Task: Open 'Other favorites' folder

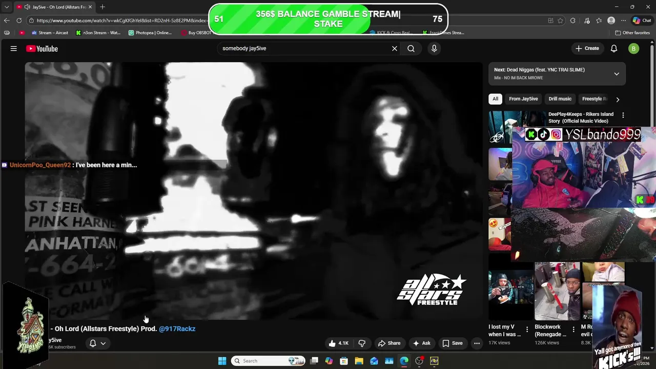Action: click(x=632, y=33)
